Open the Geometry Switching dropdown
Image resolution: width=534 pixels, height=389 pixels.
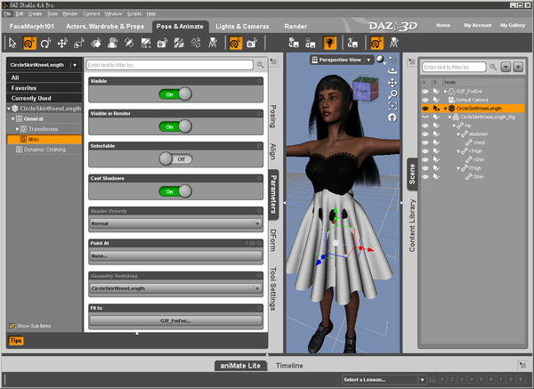click(175, 288)
